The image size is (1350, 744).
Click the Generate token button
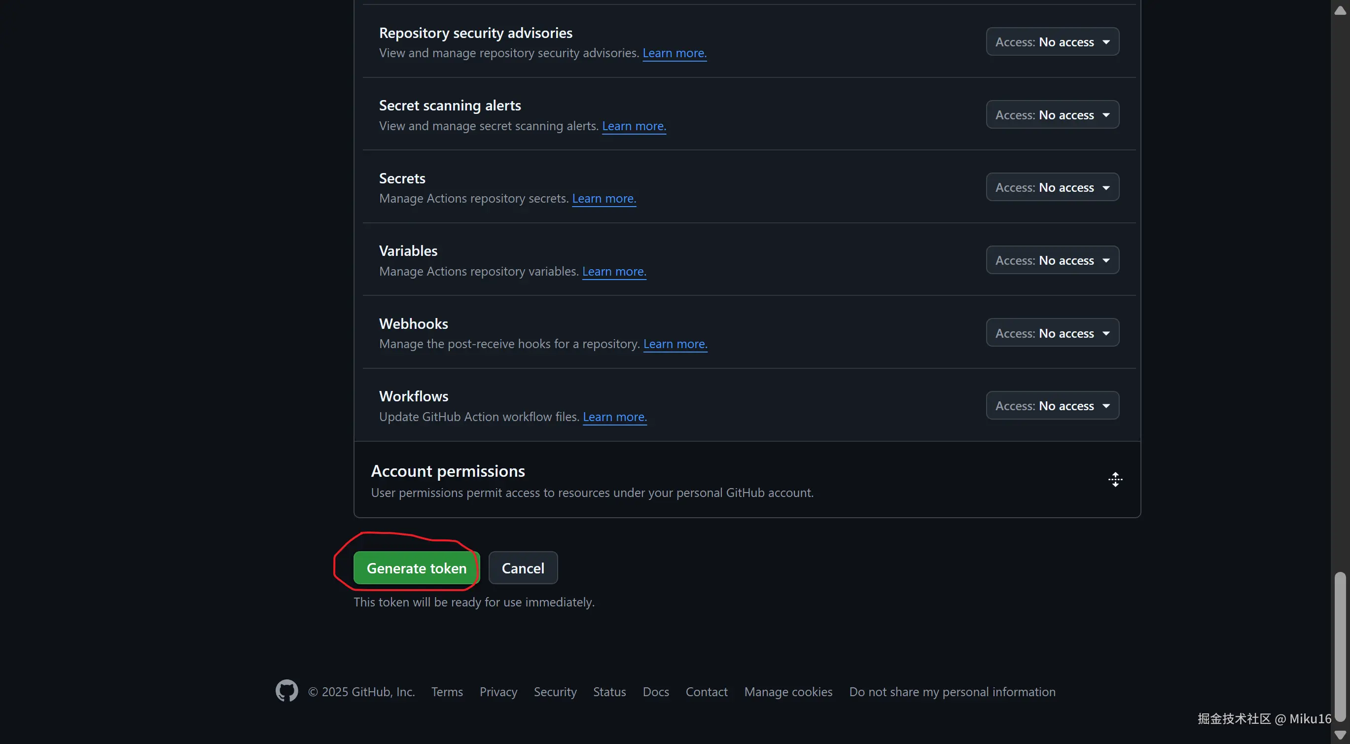[x=416, y=568]
